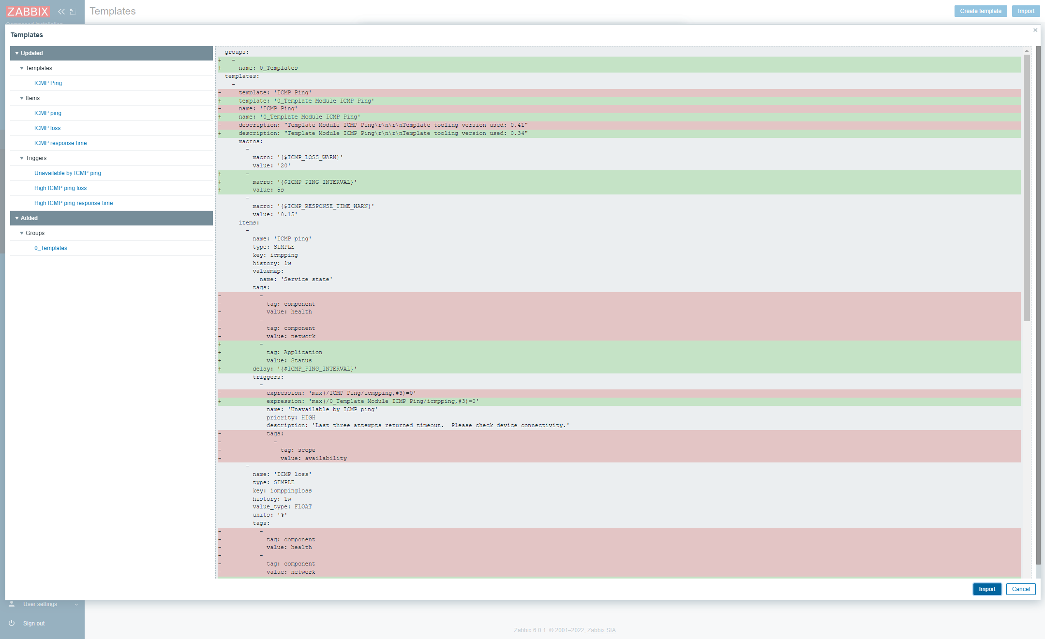
Task: Open the High ICMP ping loss trigger link
Action: pos(60,188)
